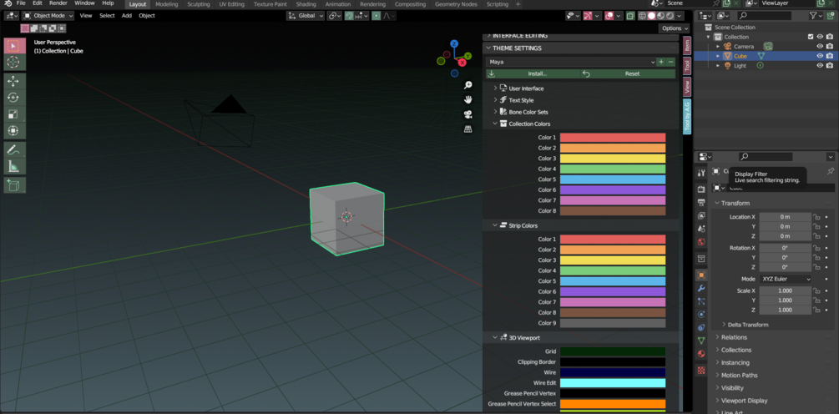Open the Window menu
The width and height of the screenshot is (839, 414).
point(84,3)
